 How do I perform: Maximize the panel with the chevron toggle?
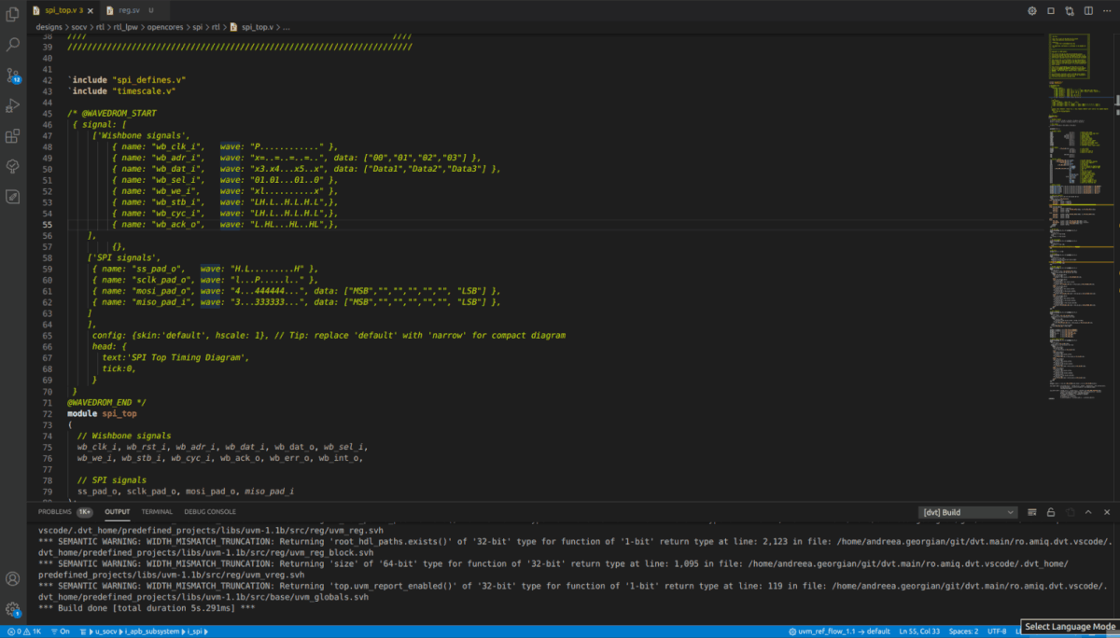point(1088,512)
